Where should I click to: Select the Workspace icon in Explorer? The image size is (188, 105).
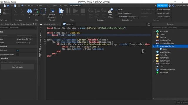pyautogui.click(x=157, y=32)
